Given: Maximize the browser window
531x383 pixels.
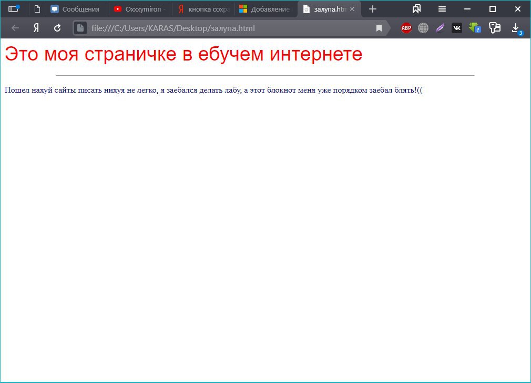Looking at the screenshot, I should 493,9.
